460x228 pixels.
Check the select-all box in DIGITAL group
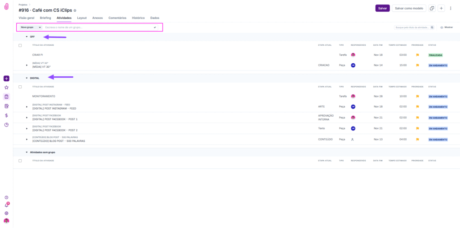click(x=20, y=87)
